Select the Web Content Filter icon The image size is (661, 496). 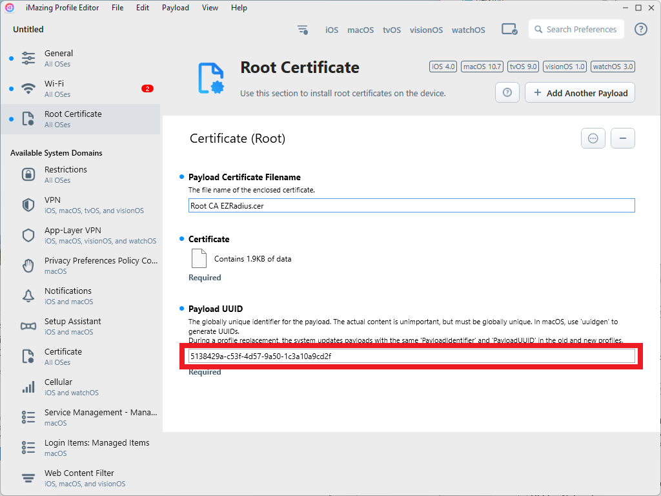(28, 479)
